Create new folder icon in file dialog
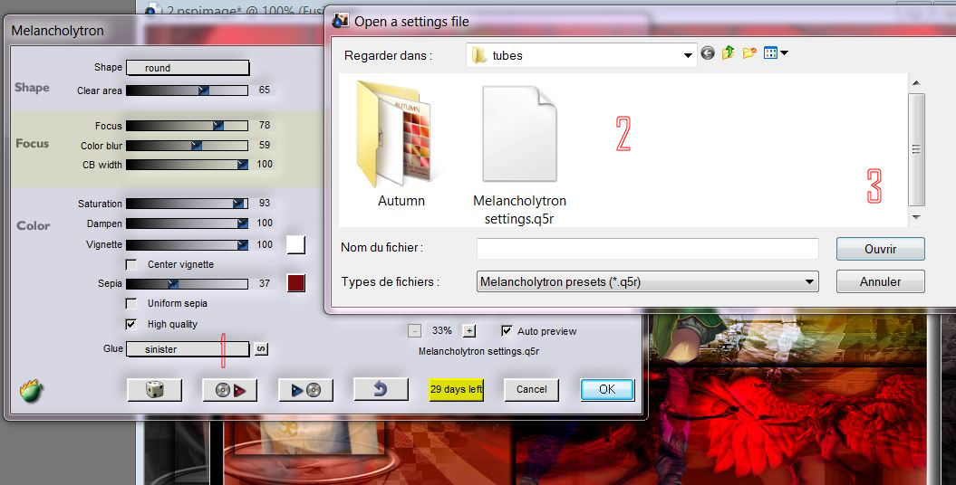This screenshot has width=956, height=485. [x=749, y=53]
